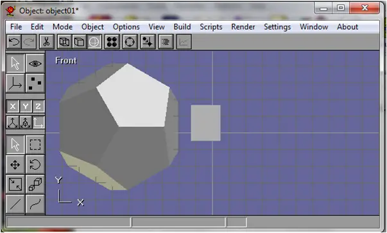The width and height of the screenshot is (387, 233).
Task: Close the object01 window
Action: pyautogui.click(x=365, y=8)
